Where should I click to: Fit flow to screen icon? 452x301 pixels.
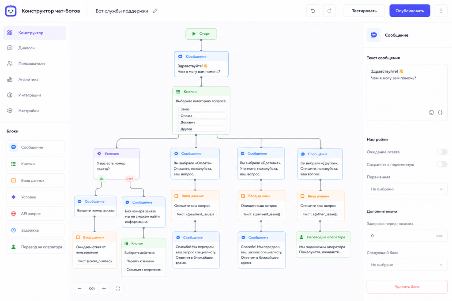[x=117, y=288]
